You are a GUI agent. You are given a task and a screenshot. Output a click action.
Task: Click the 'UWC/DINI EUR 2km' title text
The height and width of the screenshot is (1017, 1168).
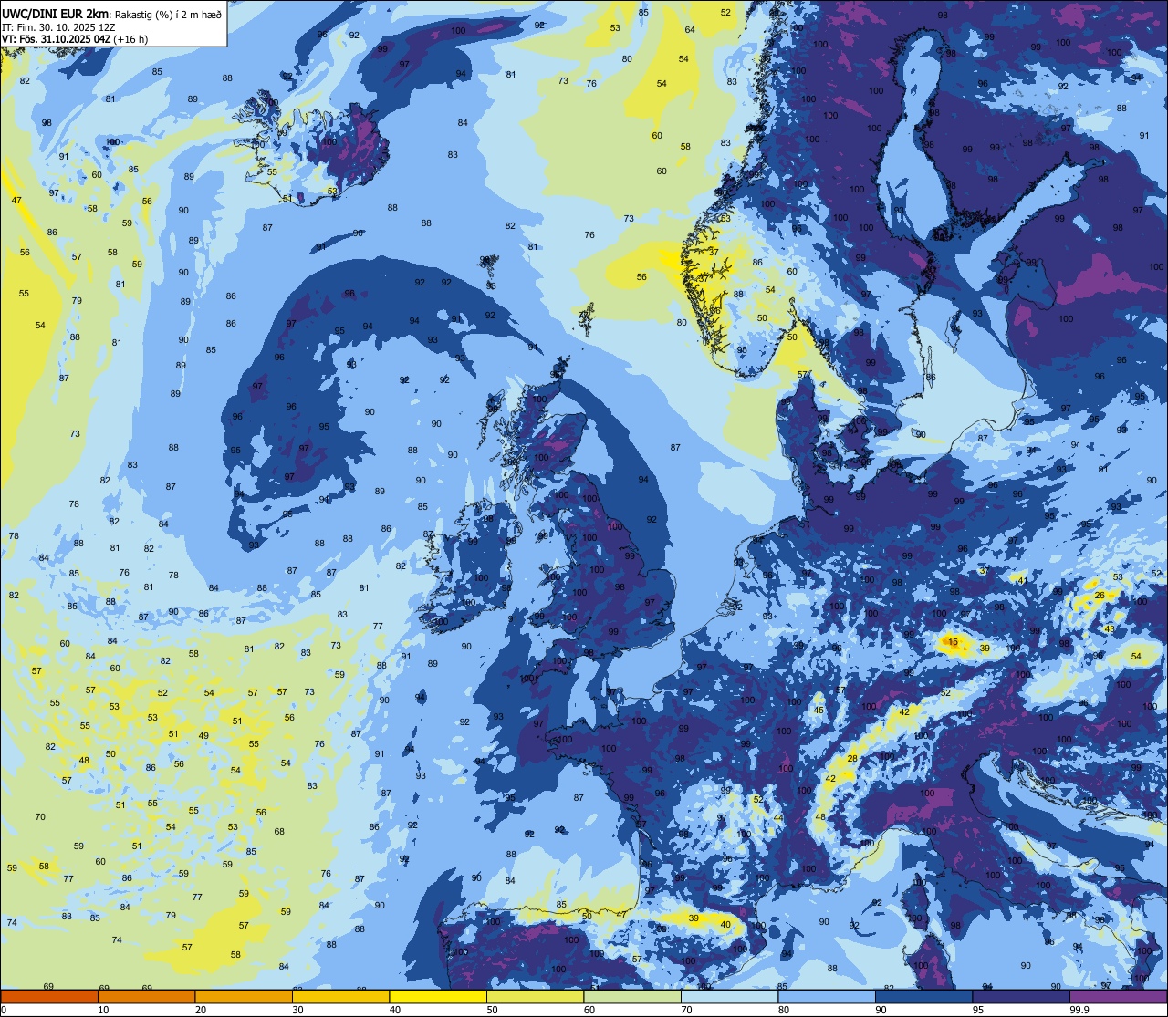tap(55, 13)
